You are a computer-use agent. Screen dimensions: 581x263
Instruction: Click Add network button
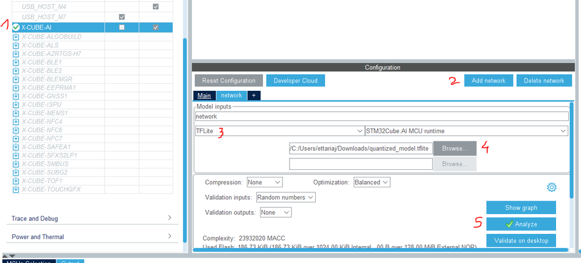point(488,80)
